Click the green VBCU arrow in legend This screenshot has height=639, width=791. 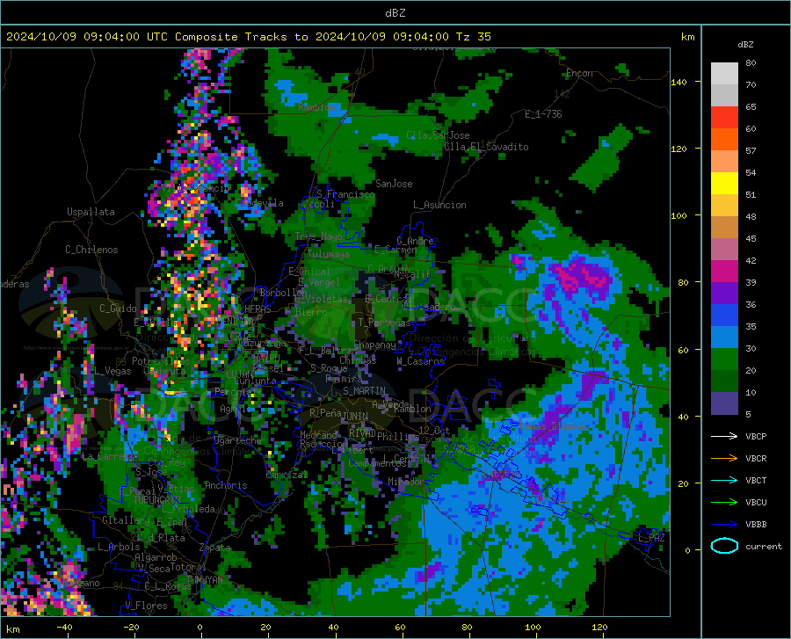724,502
